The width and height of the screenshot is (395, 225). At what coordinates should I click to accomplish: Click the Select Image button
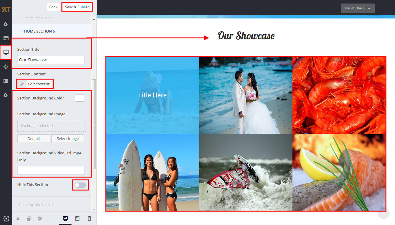point(68,138)
